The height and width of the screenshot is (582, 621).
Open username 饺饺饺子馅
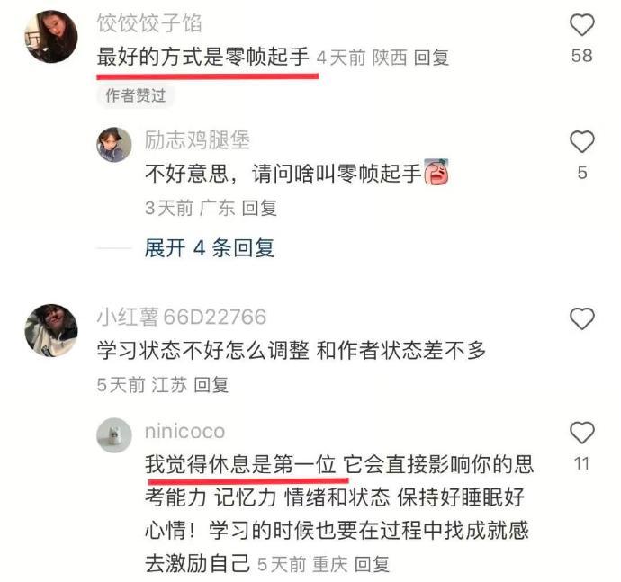pyautogui.click(x=149, y=22)
